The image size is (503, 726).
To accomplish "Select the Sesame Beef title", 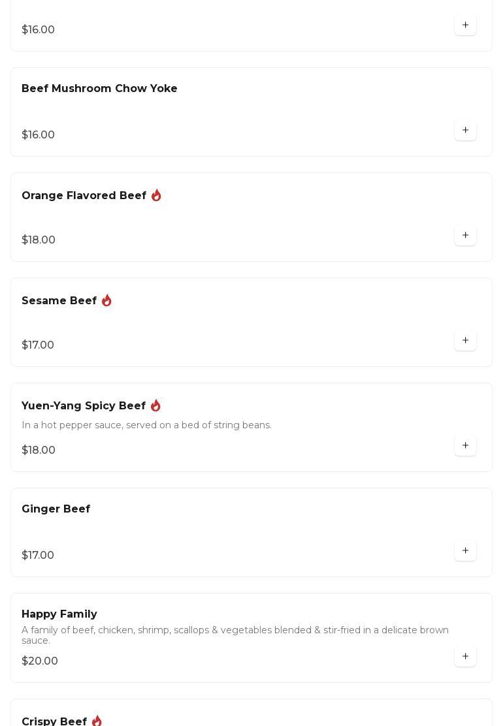I will coord(59,301).
